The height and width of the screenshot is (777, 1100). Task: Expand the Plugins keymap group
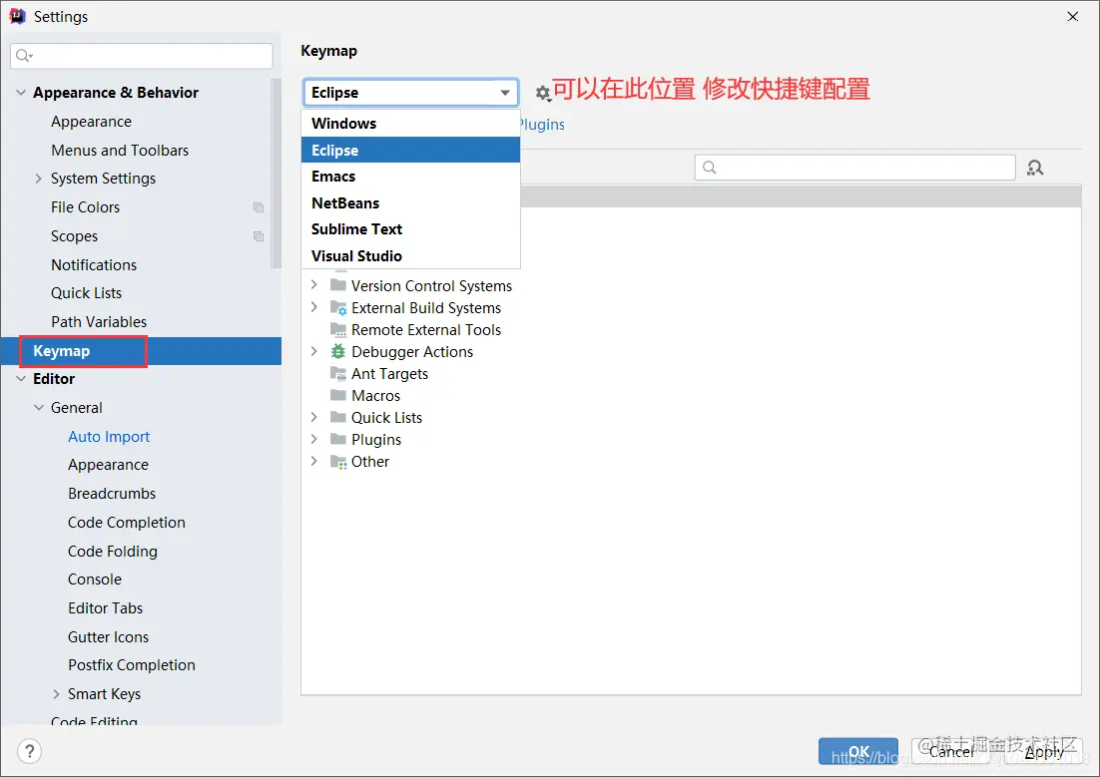pyautogui.click(x=314, y=439)
